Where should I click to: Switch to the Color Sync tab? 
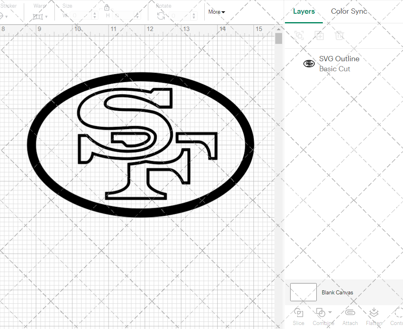349,11
